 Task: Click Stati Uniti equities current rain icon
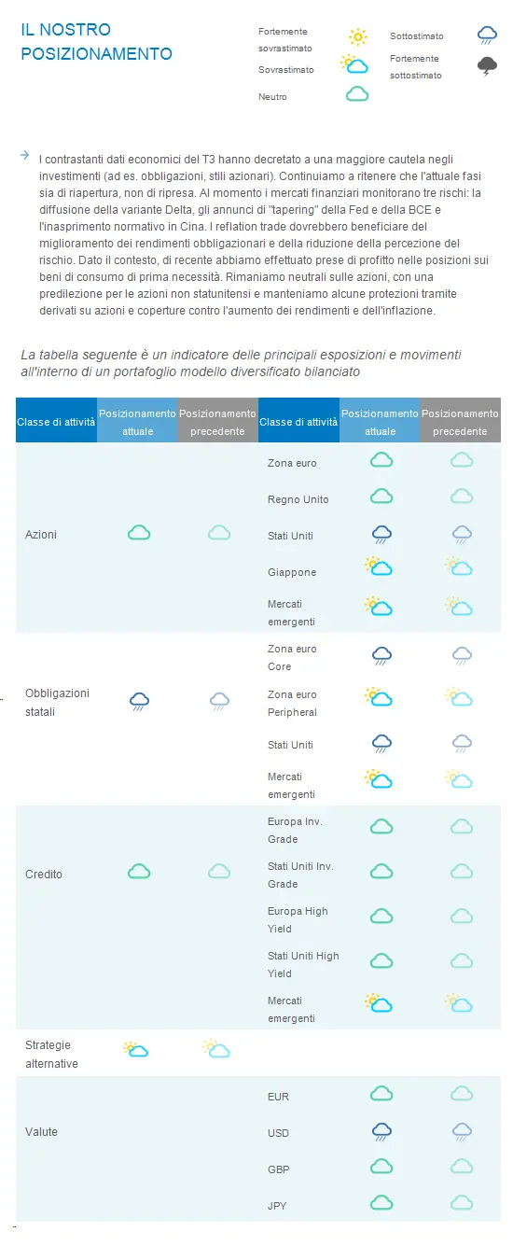pyautogui.click(x=381, y=535)
